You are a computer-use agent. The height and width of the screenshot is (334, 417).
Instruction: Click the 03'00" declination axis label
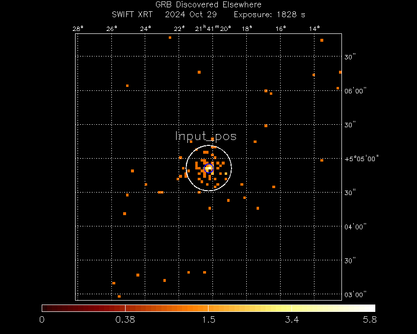(355, 295)
